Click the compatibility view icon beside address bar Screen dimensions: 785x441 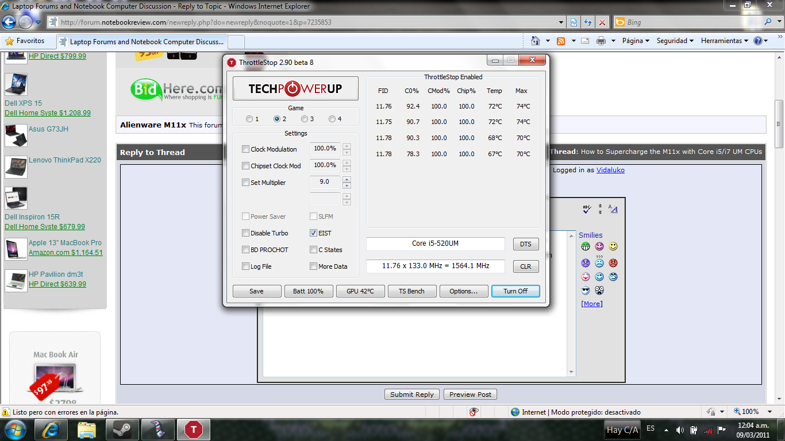[x=574, y=22]
